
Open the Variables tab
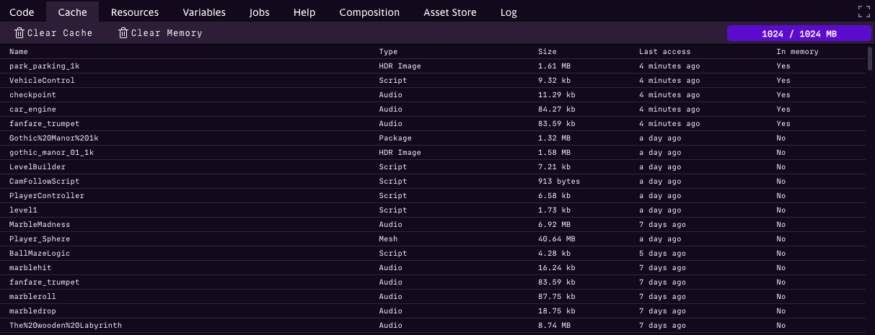click(204, 12)
